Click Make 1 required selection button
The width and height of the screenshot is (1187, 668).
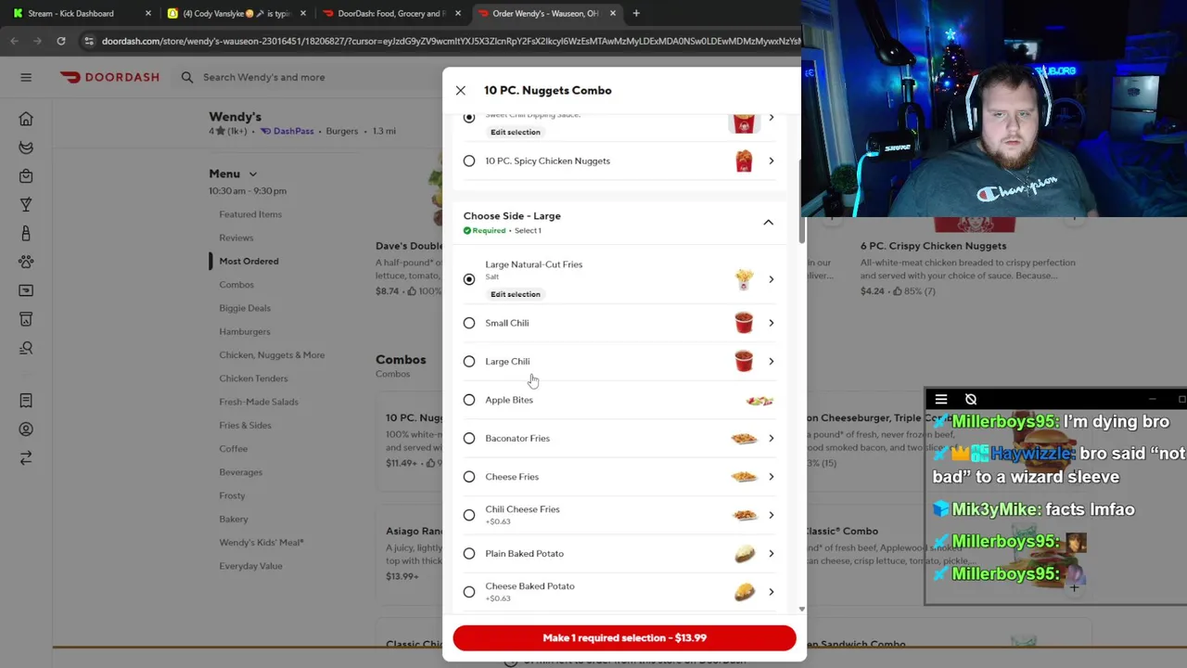click(624, 638)
